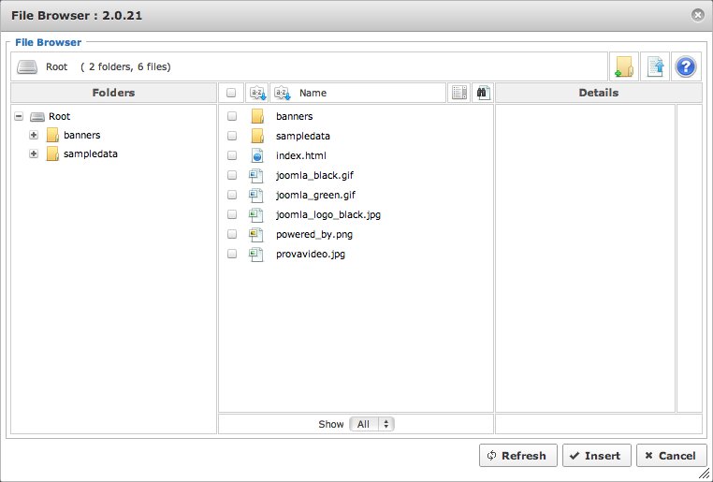Select the sampledata folder in file list
Viewport: 713px width, 482px height.
(302, 136)
